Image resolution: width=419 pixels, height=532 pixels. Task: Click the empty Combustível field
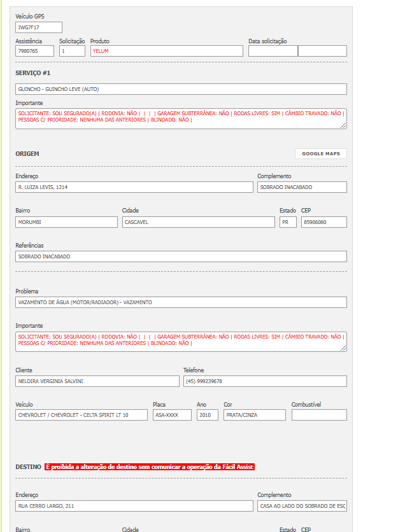[319, 415]
